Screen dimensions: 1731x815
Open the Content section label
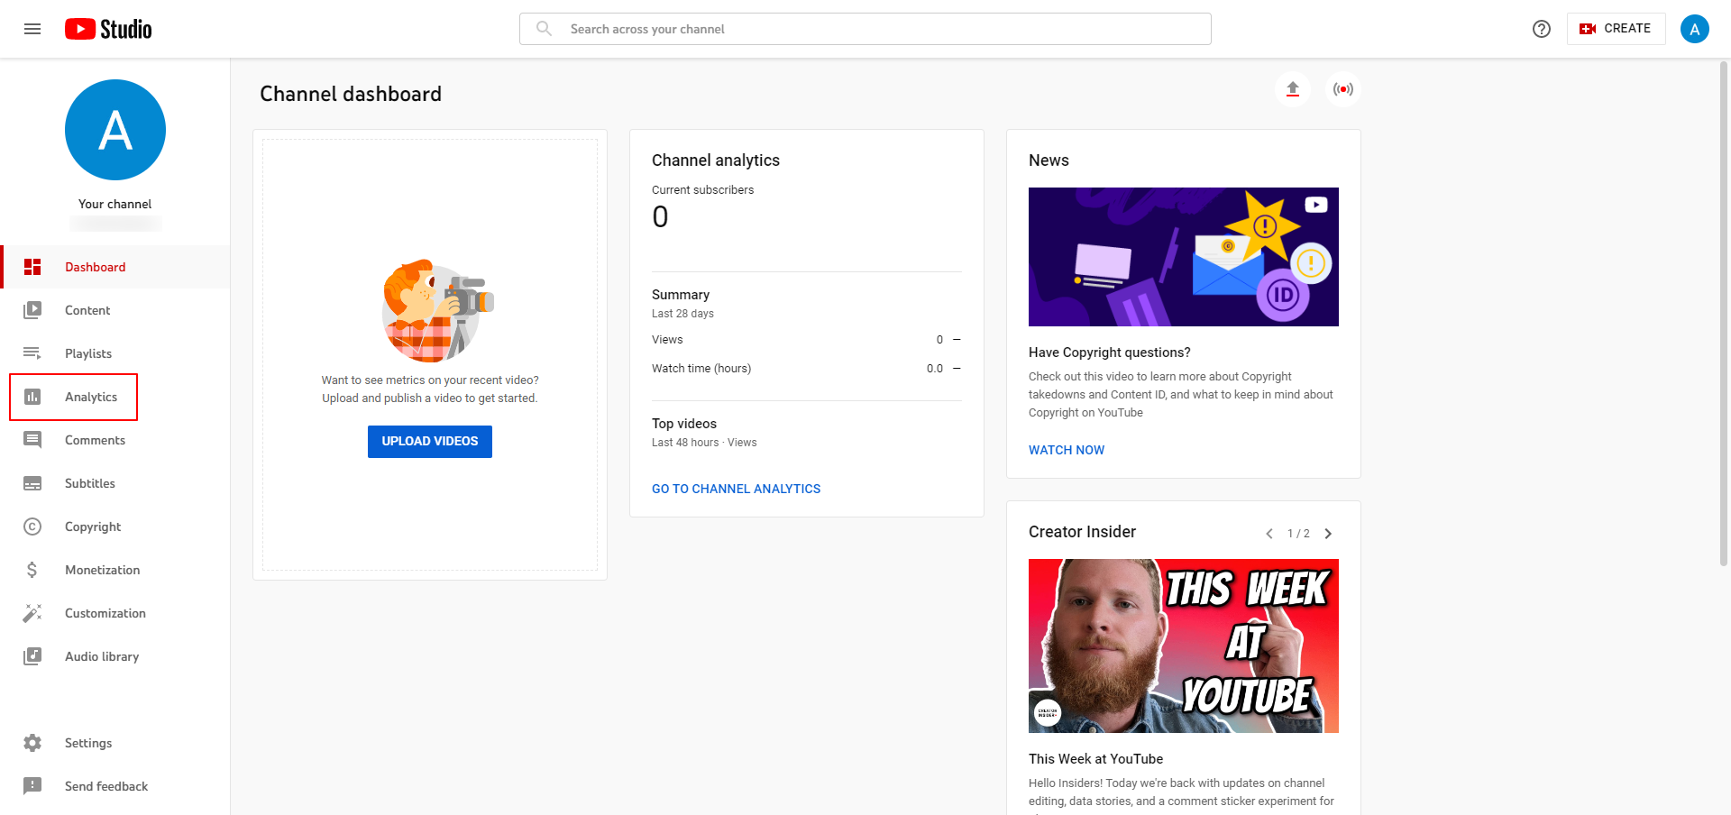(x=87, y=310)
